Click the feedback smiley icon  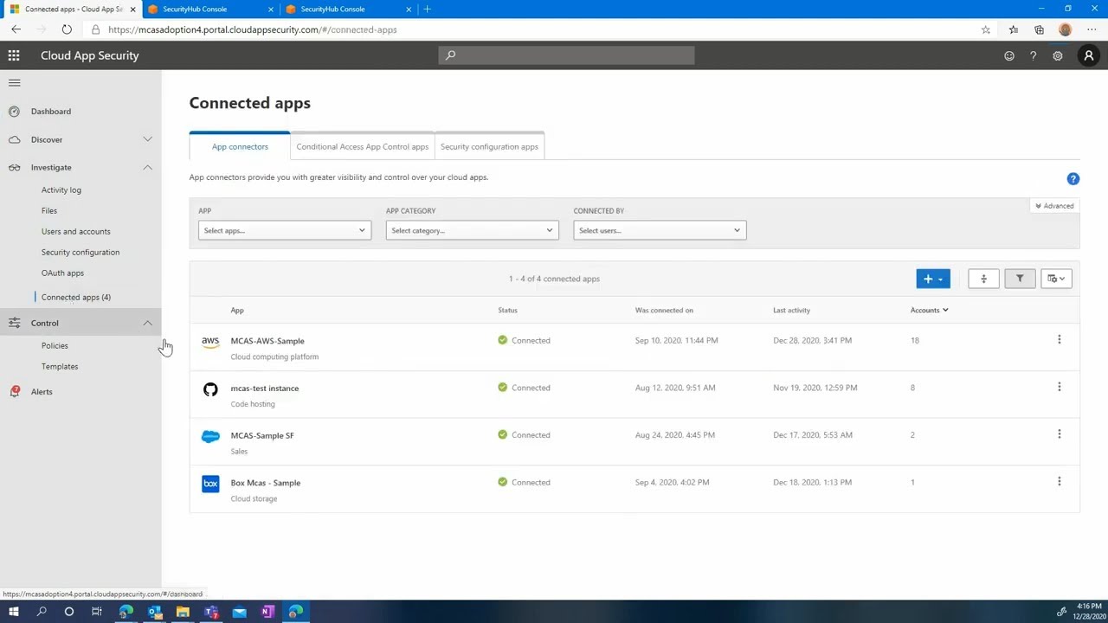point(1009,55)
